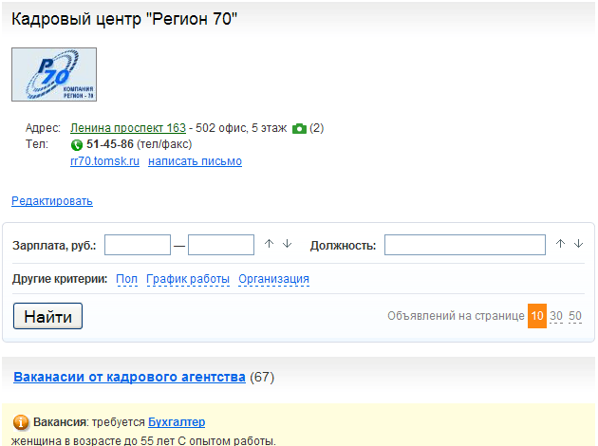The width and height of the screenshot is (598, 446).
Task: Click the написать письмо link
Action: (195, 161)
